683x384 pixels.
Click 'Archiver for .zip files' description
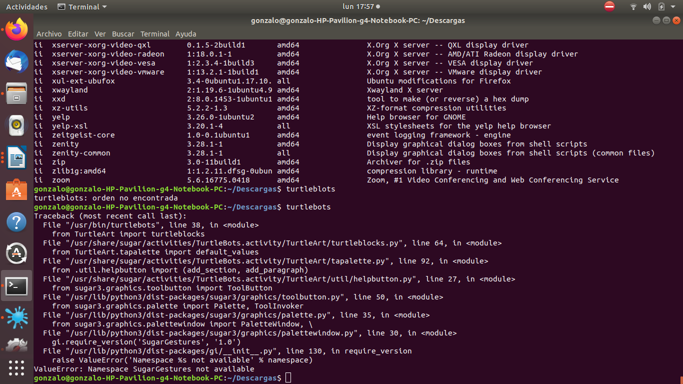418,162
